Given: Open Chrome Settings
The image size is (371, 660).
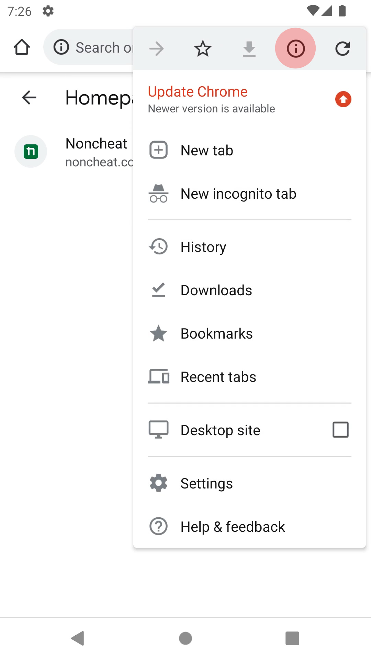Looking at the screenshot, I should click(x=249, y=483).
